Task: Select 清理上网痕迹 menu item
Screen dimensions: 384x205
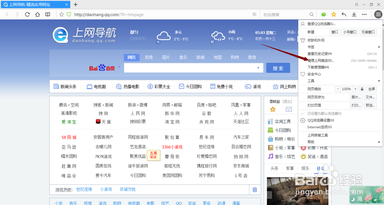Action: pyautogui.click(x=340, y=61)
